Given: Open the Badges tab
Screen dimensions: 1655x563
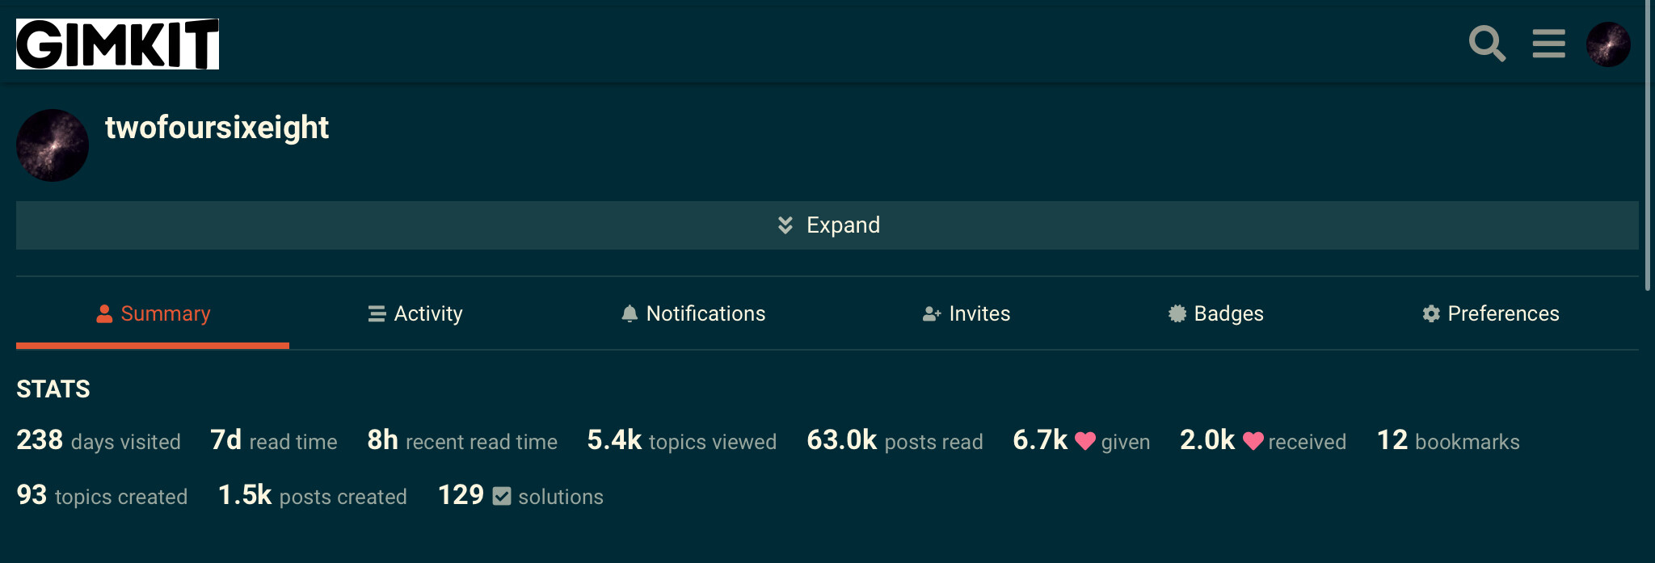Looking at the screenshot, I should (x=1216, y=313).
